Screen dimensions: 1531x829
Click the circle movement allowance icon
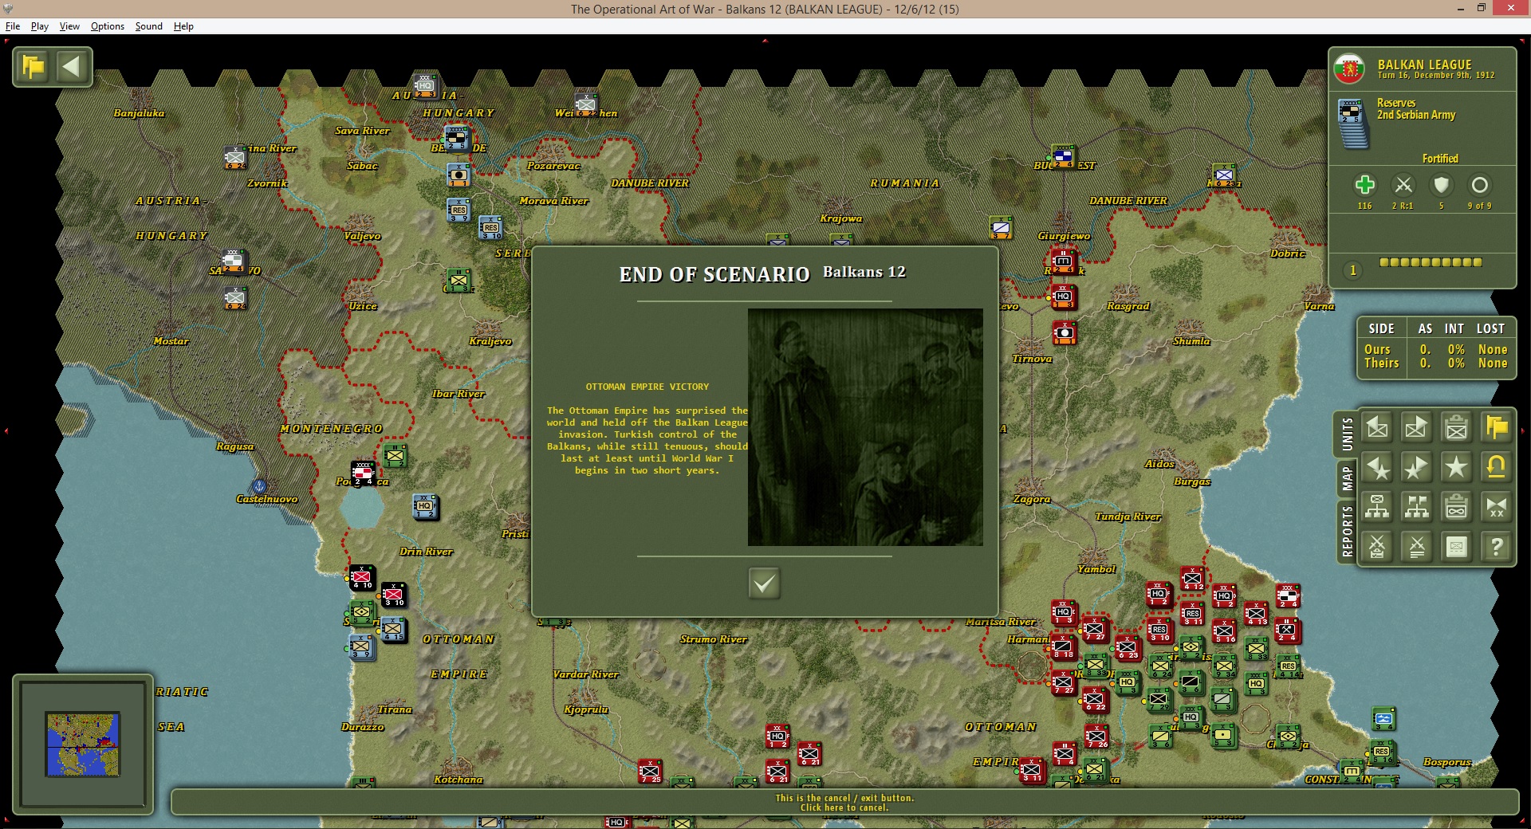1479,186
